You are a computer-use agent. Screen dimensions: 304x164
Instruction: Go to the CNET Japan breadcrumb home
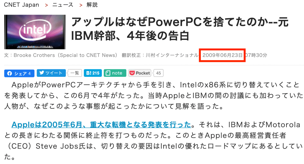pos(21,5)
